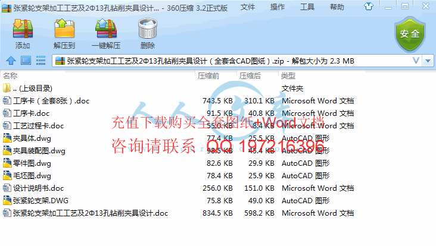Click the 解压到 (Extract to) icon
This screenshot has height=246, width=436.
click(64, 29)
